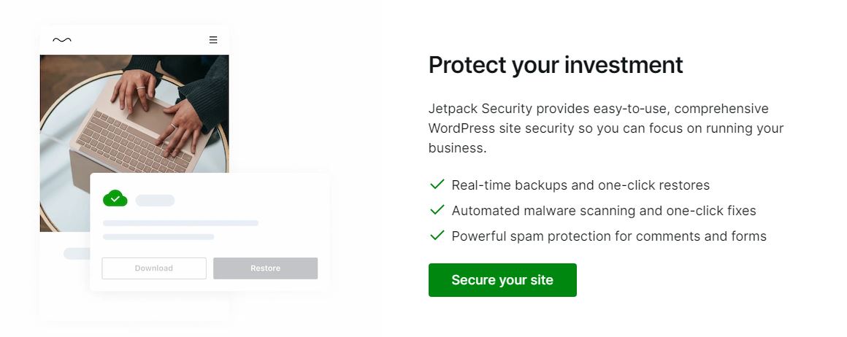Click the wavy line logo icon

[62, 40]
